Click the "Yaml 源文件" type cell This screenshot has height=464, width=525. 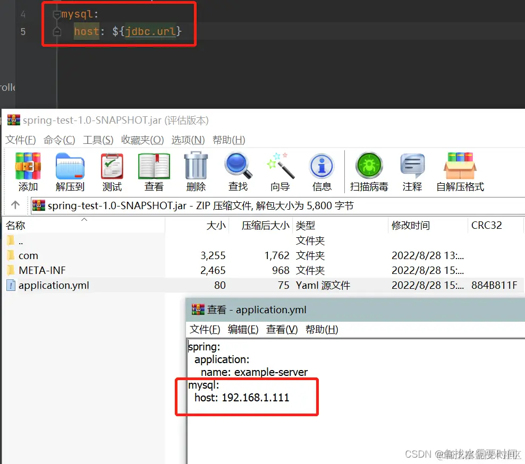pyautogui.click(x=323, y=286)
